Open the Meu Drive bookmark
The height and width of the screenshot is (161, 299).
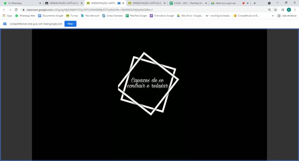coord(190,16)
